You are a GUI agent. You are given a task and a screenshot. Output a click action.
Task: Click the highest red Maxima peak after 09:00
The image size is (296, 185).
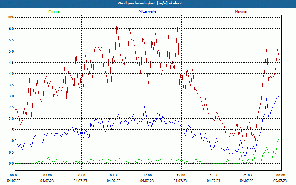(x=117, y=22)
